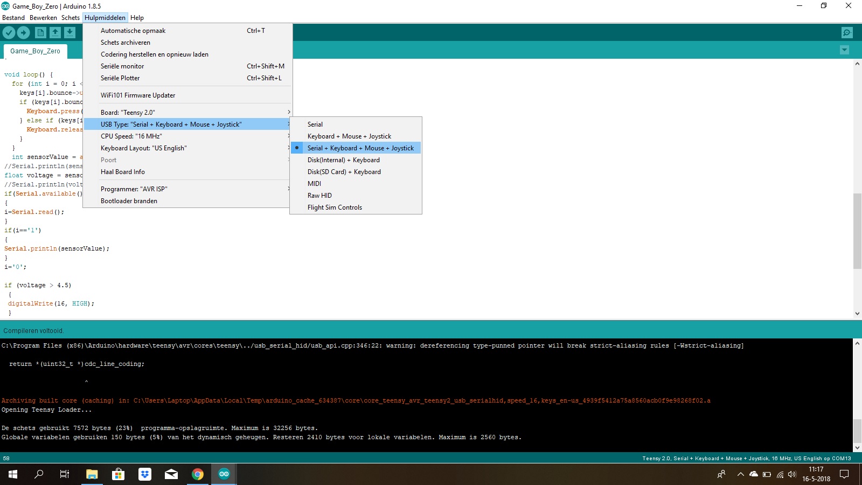Open the tab options dropdown arrow

(x=844, y=50)
